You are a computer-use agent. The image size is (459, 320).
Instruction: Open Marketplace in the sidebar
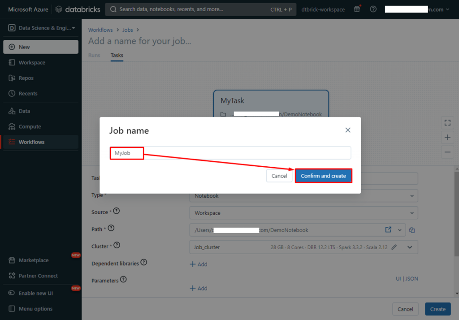tap(41, 260)
